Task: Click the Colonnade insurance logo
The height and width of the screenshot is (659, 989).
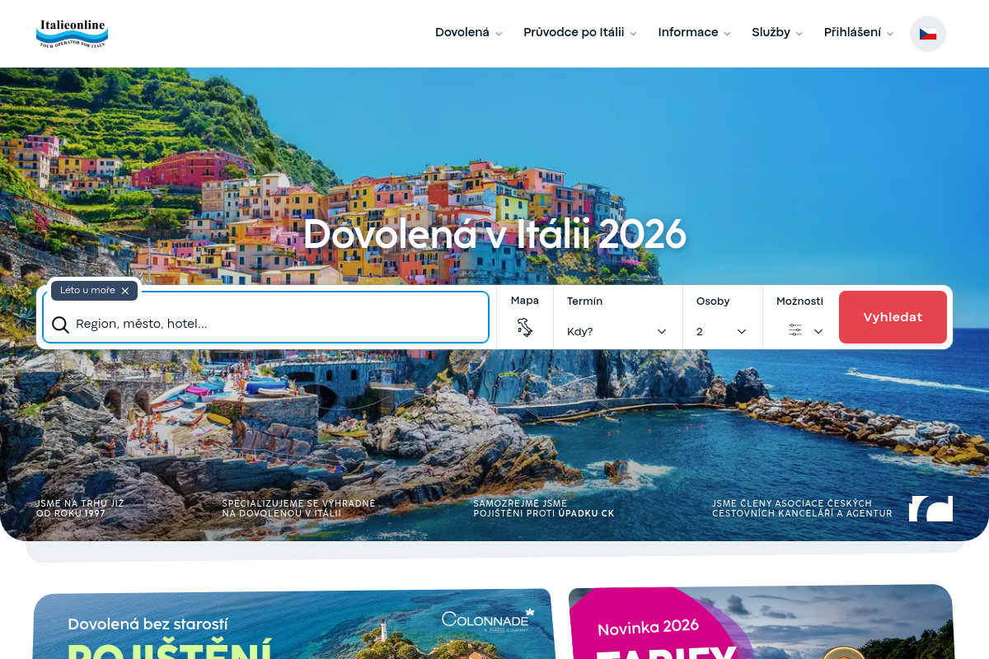Action: click(488, 619)
